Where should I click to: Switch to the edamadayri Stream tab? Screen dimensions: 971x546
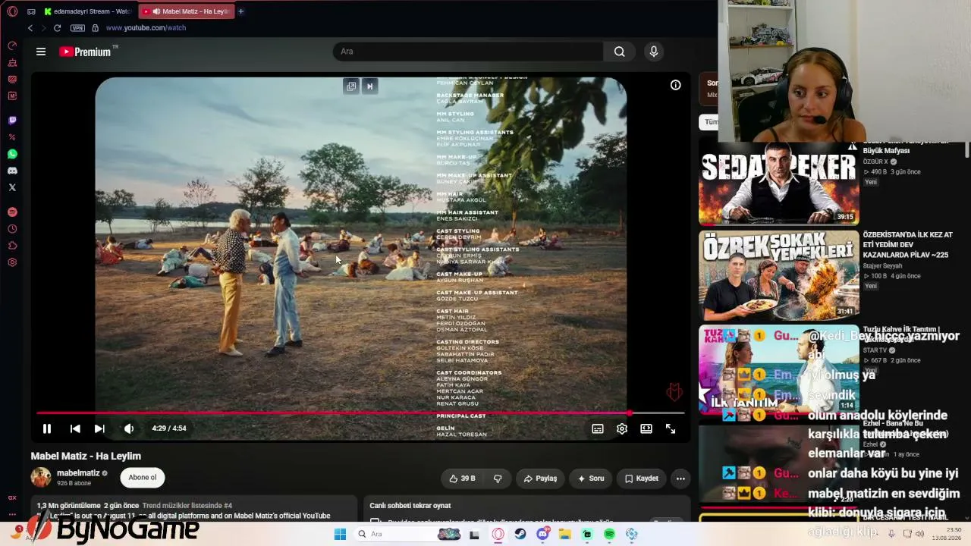[x=89, y=11]
